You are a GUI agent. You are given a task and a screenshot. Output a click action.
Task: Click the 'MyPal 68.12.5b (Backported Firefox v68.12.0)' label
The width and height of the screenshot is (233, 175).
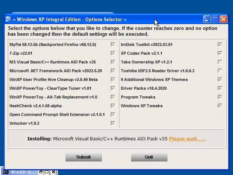click(53, 44)
